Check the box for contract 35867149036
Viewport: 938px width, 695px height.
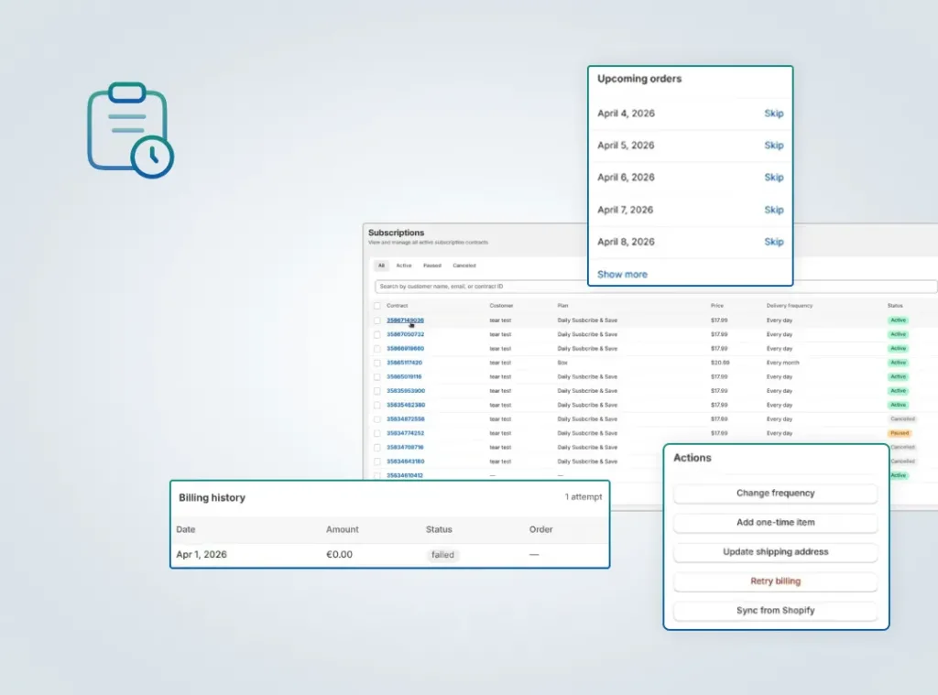click(x=376, y=320)
